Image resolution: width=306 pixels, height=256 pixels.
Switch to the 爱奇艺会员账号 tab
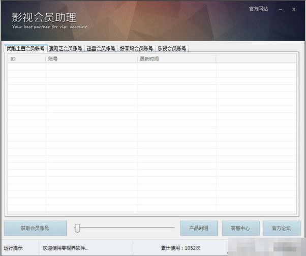pyautogui.click(x=65, y=49)
